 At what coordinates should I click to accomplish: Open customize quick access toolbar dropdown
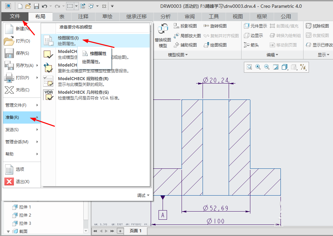point(112,6)
